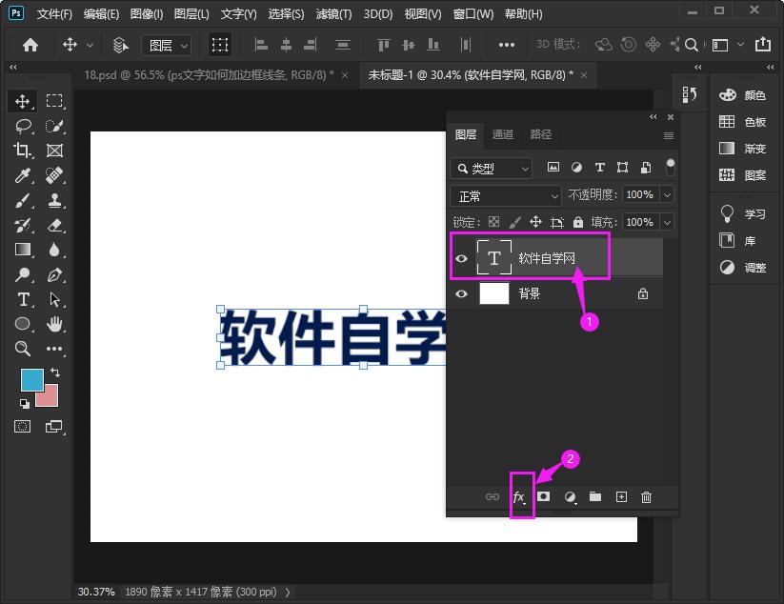Switch to the 通道 tab
Viewport: 784px width, 604px height.
tap(502, 134)
